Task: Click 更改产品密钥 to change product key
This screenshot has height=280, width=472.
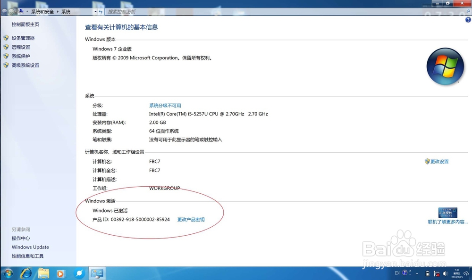Action: pyautogui.click(x=191, y=219)
